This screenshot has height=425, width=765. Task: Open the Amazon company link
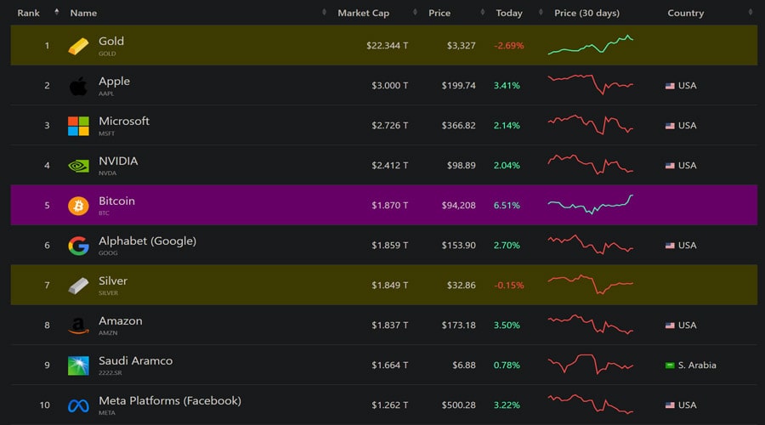click(121, 321)
